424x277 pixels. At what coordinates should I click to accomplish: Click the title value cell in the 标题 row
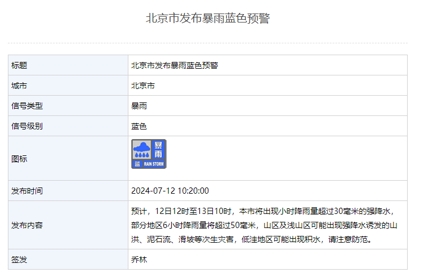175,65
